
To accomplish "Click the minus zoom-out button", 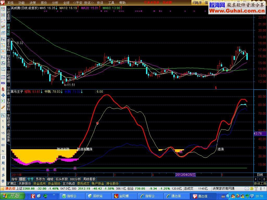I will (x=260, y=179).
